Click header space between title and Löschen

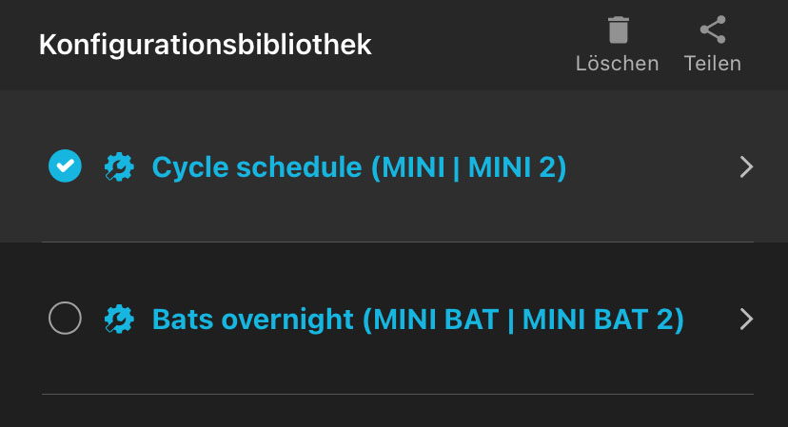[471, 45]
